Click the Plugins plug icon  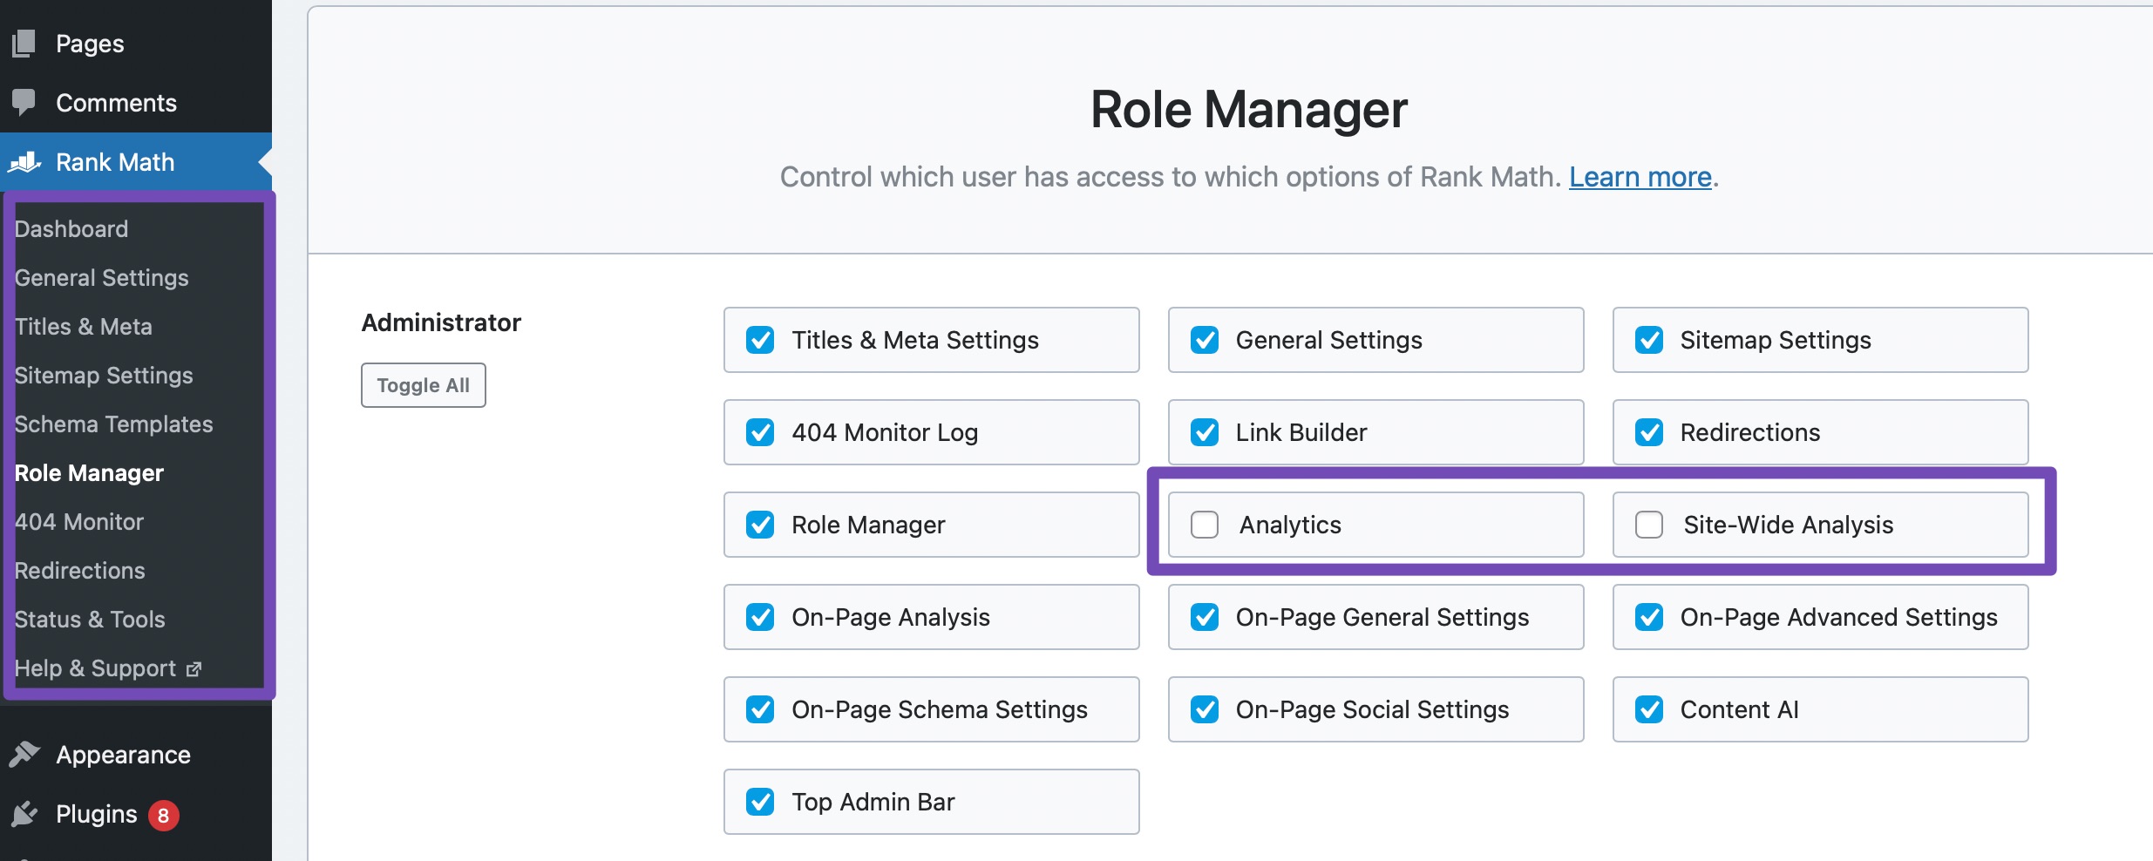(24, 814)
